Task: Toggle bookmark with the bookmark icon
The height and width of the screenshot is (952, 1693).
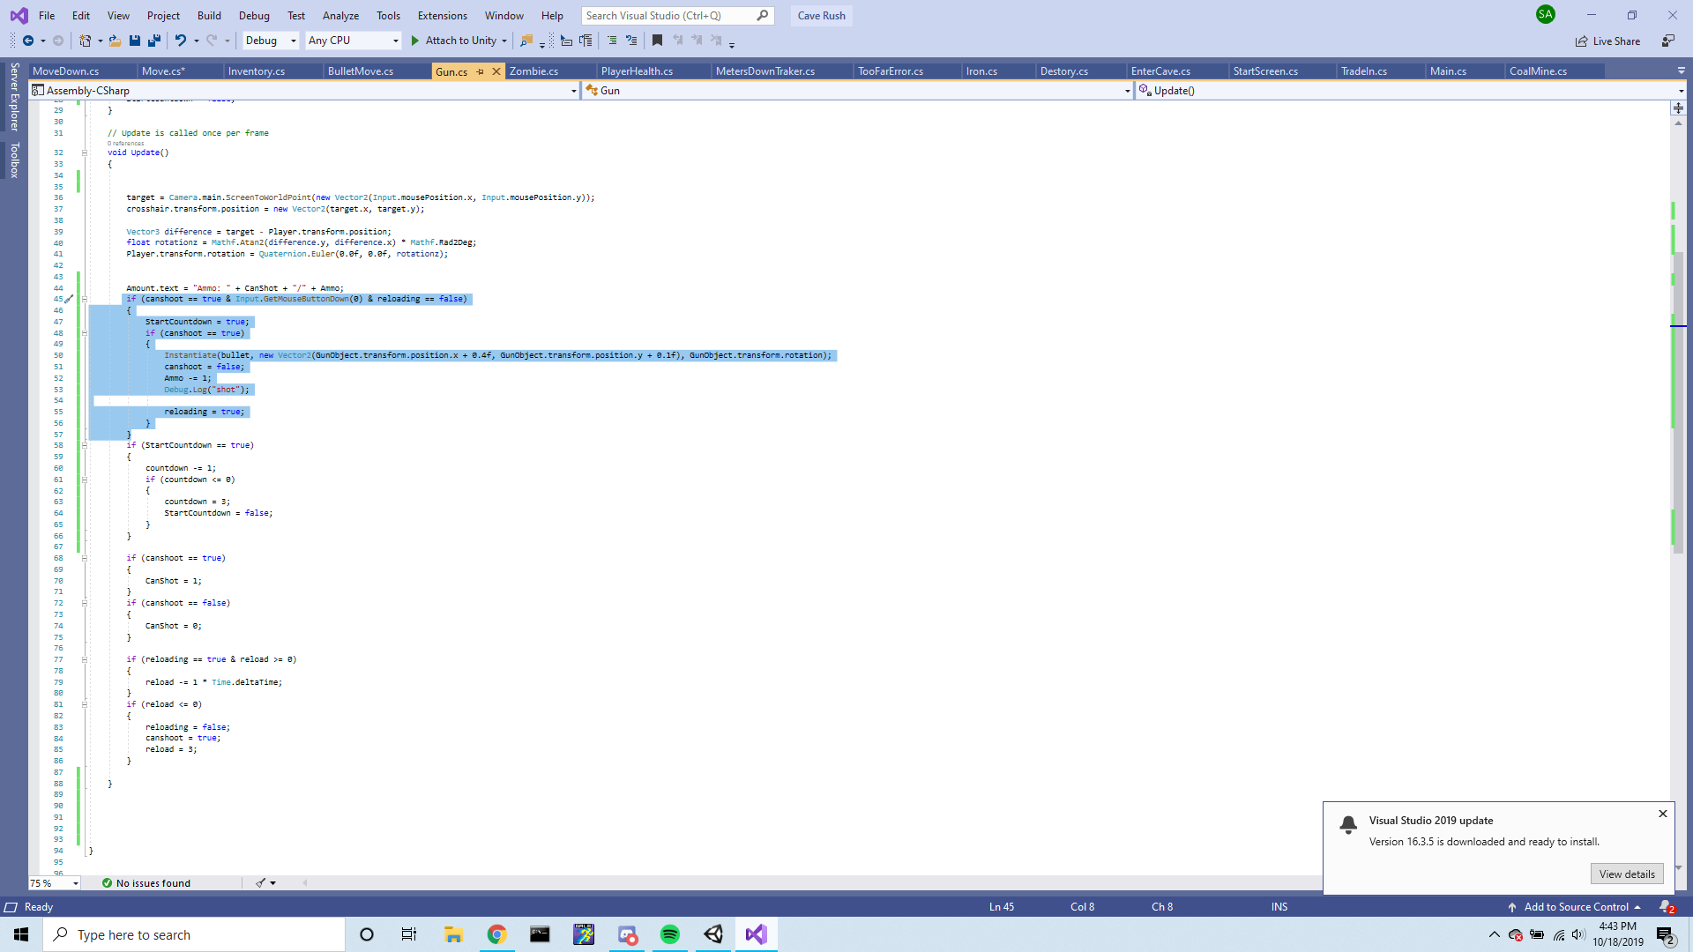Action: point(657,41)
